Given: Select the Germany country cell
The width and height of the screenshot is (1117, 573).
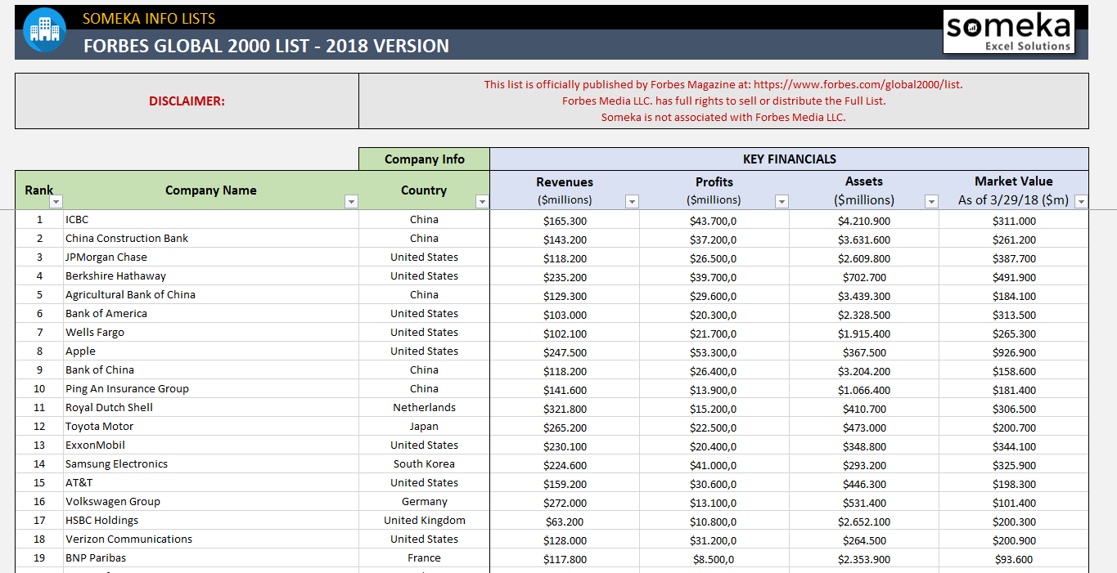Looking at the screenshot, I should tap(425, 502).
